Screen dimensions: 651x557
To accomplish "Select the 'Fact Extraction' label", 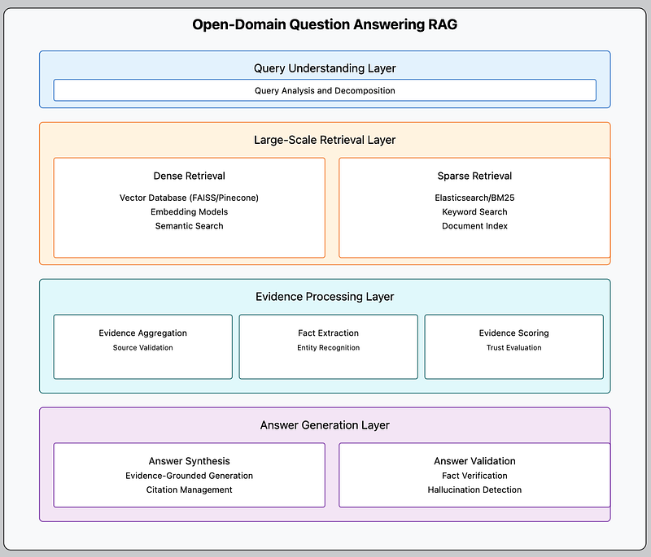I will coord(329,333).
